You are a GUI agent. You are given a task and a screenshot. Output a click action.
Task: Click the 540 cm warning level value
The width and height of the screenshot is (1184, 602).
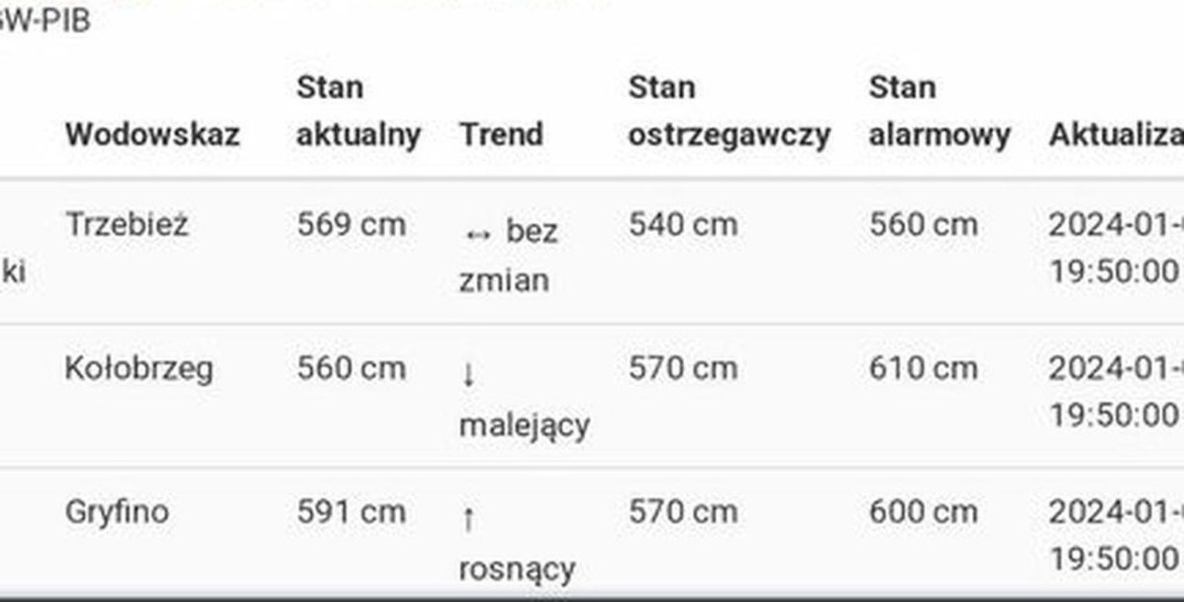point(683,225)
